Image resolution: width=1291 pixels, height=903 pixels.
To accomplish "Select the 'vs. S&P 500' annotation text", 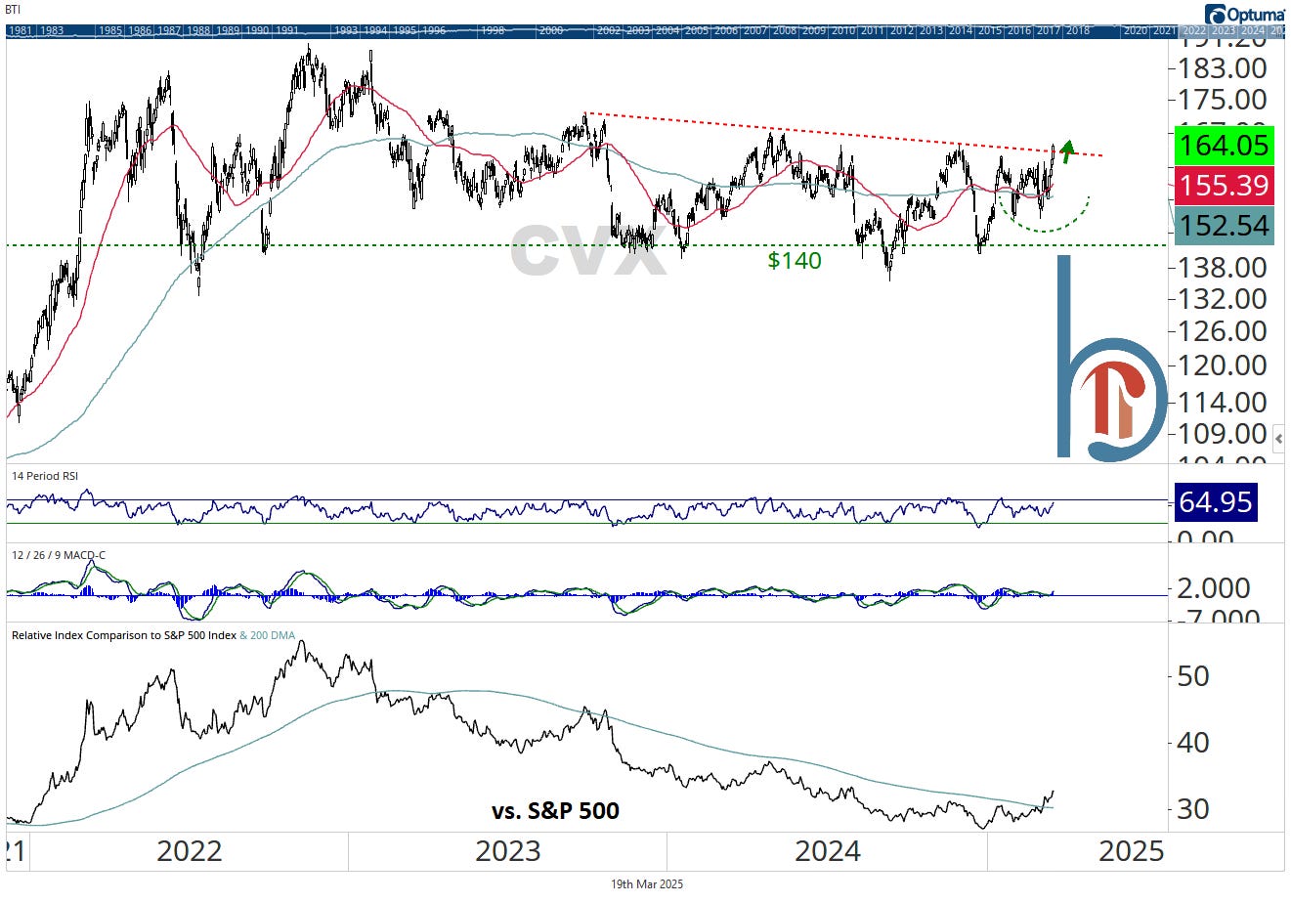I will pyautogui.click(x=555, y=810).
